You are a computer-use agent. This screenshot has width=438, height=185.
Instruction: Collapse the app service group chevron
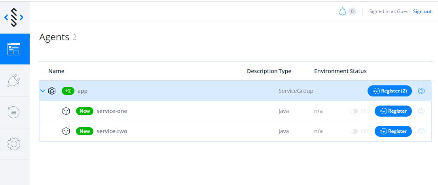click(x=43, y=91)
